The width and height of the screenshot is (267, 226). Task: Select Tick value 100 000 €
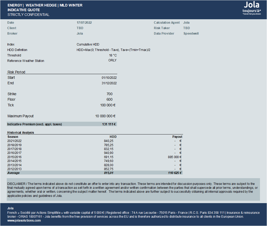click(108, 105)
